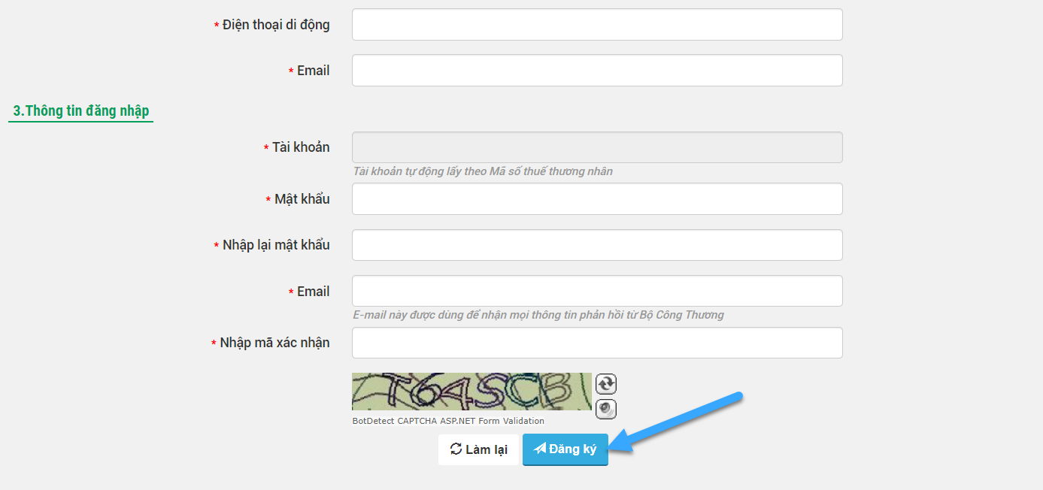Click the T64SCB CAPTCHA image

pos(472,392)
